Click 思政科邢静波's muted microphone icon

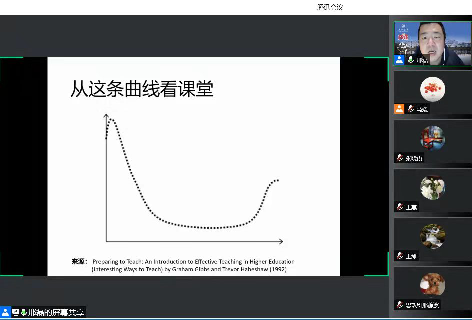tap(400, 305)
